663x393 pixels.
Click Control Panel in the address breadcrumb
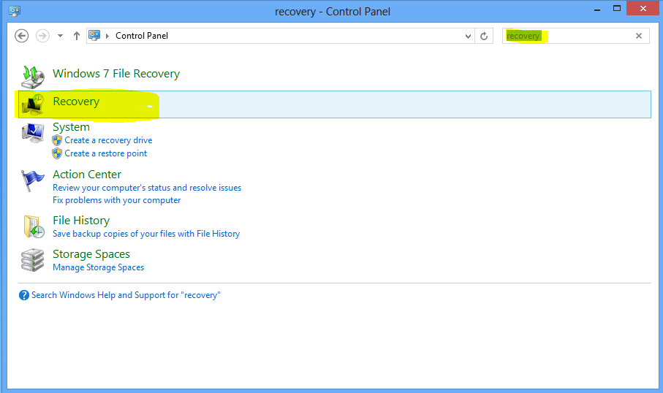[142, 36]
